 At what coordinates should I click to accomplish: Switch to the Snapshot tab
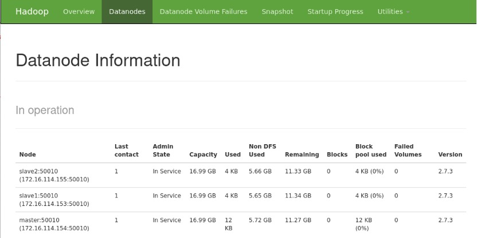click(277, 11)
